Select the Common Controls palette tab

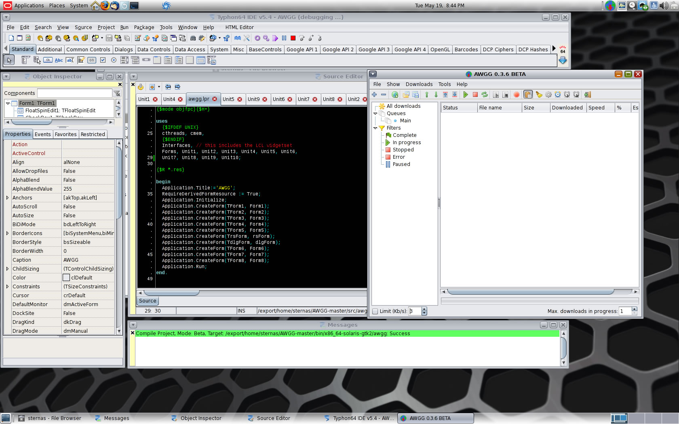tap(88, 50)
